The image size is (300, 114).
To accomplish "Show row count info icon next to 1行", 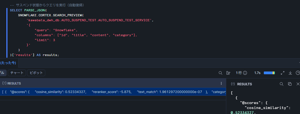I will (245, 73).
